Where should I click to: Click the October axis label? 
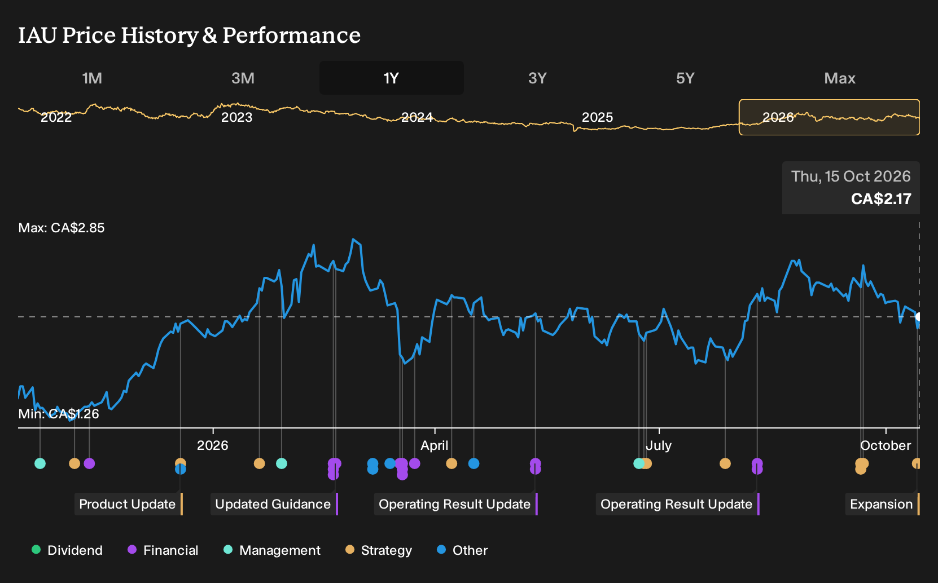tap(886, 445)
